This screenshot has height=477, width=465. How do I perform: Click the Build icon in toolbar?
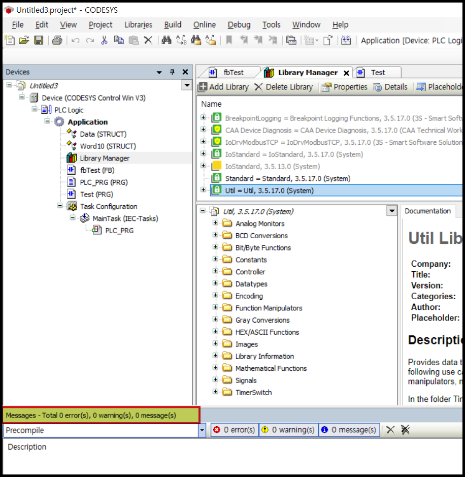[x=346, y=40]
